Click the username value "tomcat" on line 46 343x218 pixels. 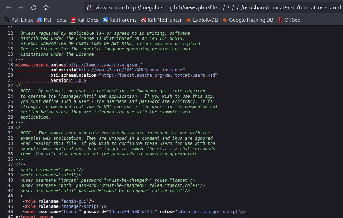[71, 212]
